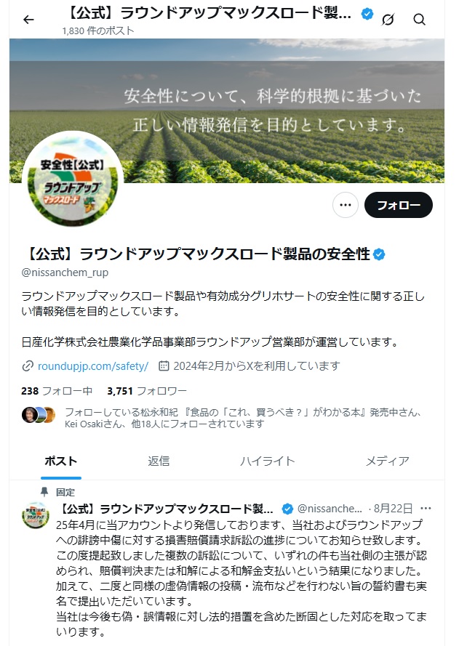Click the Grok slash icon in the header
This screenshot has height=646, width=459.
coord(388,20)
